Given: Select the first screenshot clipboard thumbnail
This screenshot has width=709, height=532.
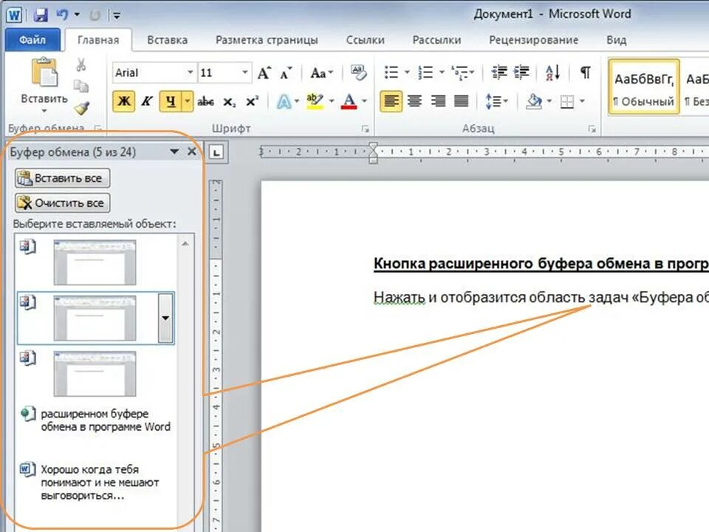Looking at the screenshot, I should click(x=95, y=262).
